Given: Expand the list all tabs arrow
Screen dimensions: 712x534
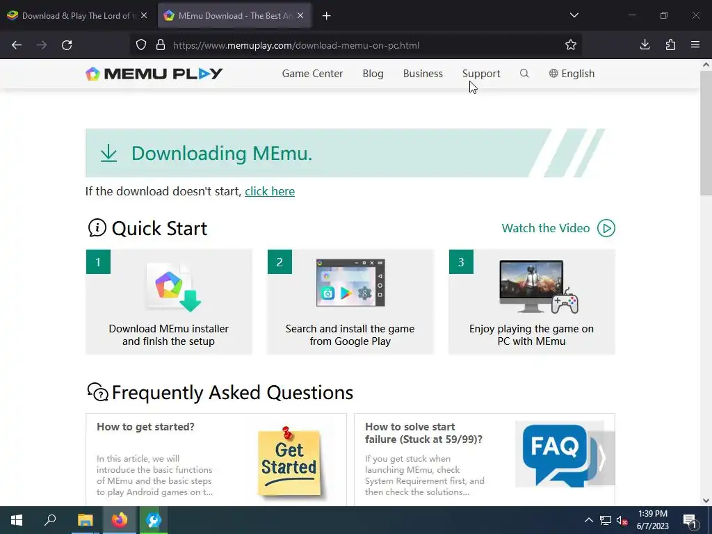Looking at the screenshot, I should (574, 15).
